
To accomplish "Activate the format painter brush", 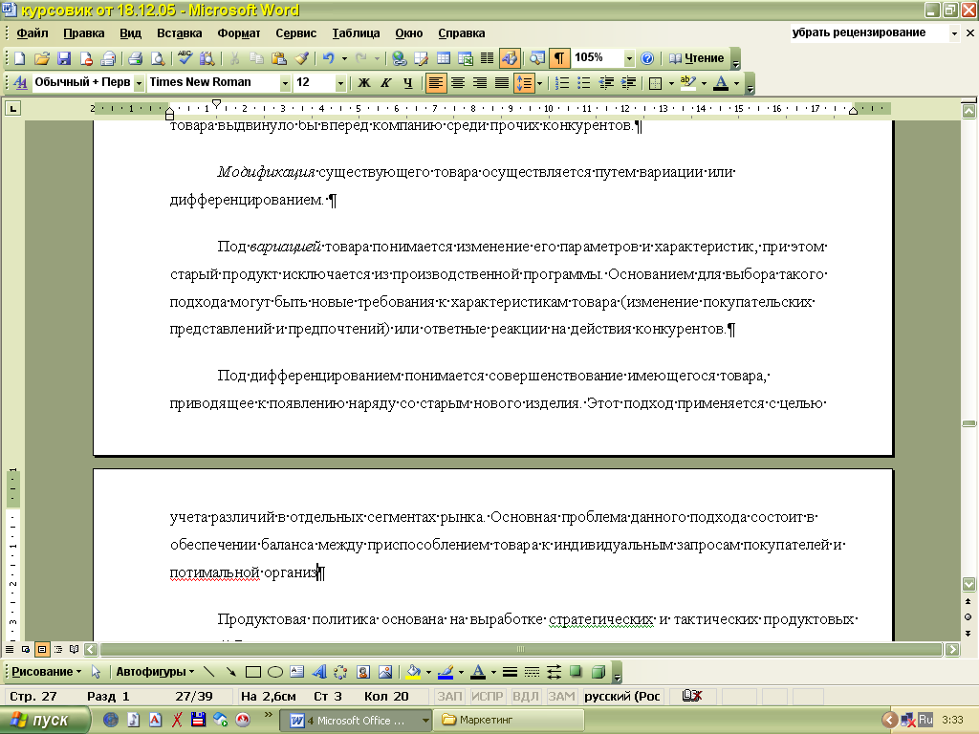I will [301, 58].
